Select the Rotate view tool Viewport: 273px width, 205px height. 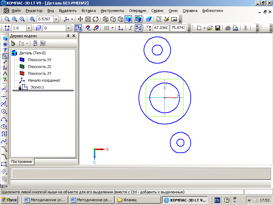[x=96, y=19]
